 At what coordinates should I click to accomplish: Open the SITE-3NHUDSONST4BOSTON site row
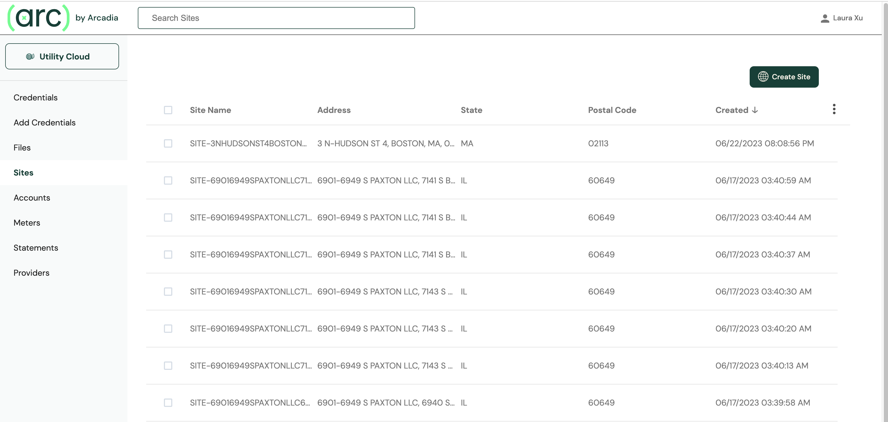pyautogui.click(x=248, y=143)
